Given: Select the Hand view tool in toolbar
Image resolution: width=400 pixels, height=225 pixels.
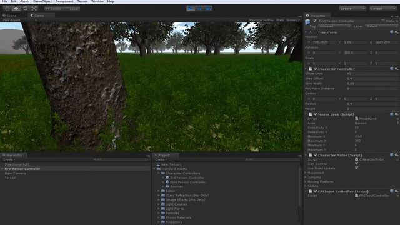Looking at the screenshot, I should pos(7,8).
